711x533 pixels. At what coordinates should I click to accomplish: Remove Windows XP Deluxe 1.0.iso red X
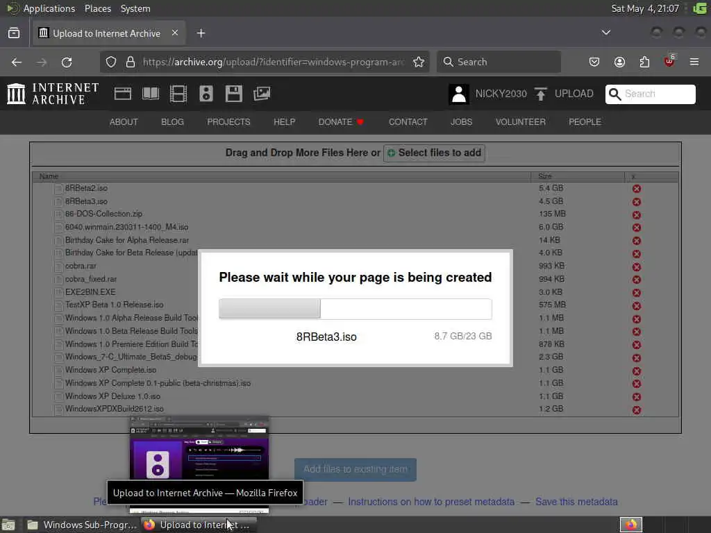pos(637,396)
